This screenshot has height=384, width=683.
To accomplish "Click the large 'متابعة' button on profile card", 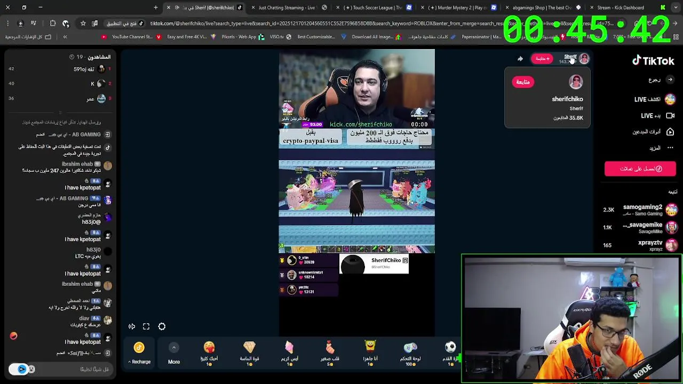I will (523, 82).
